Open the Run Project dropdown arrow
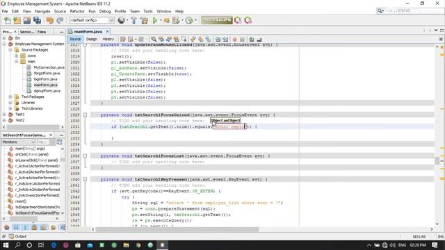Viewport: 445px width, 250px height. pos(161,20)
